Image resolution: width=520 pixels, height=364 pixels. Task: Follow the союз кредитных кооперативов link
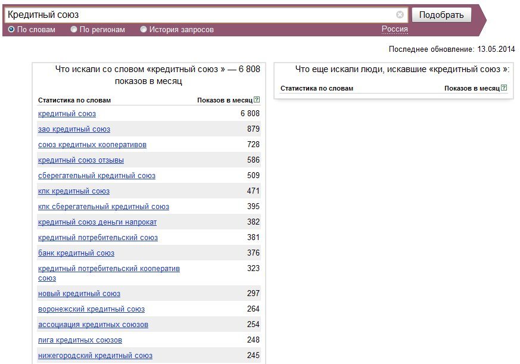(92, 145)
